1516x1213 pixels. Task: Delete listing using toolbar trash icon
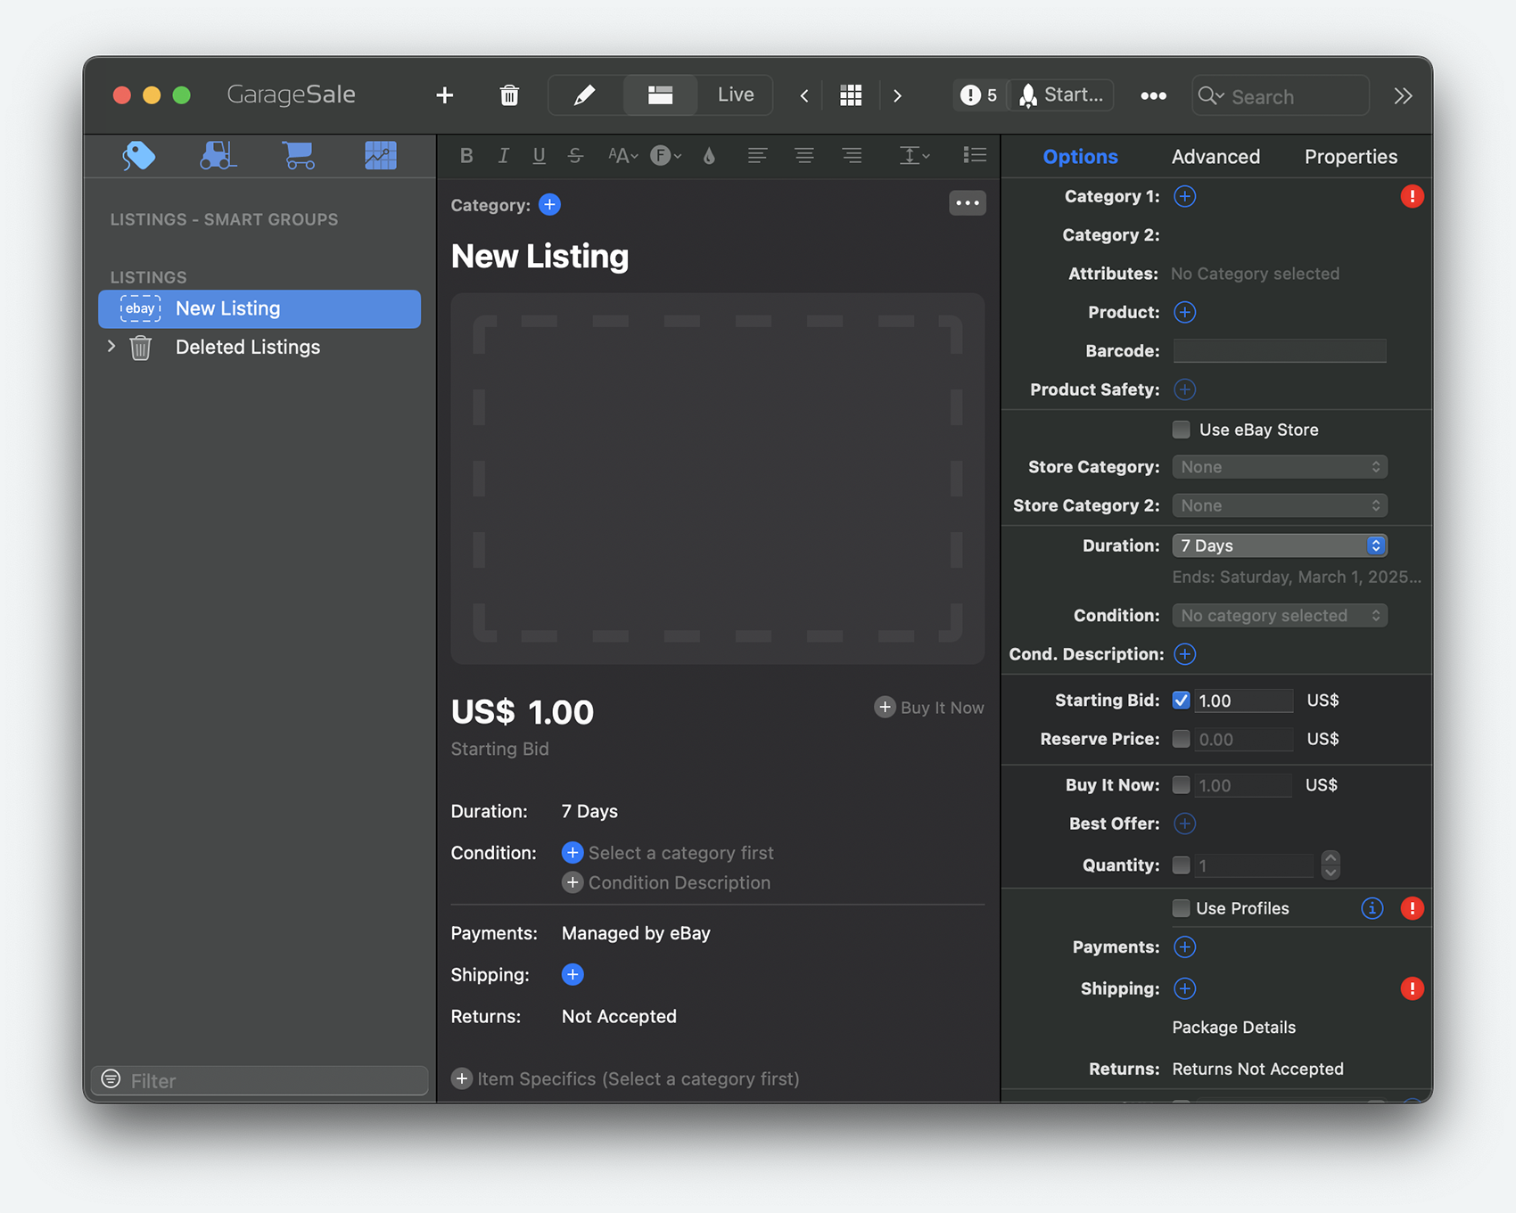(509, 95)
